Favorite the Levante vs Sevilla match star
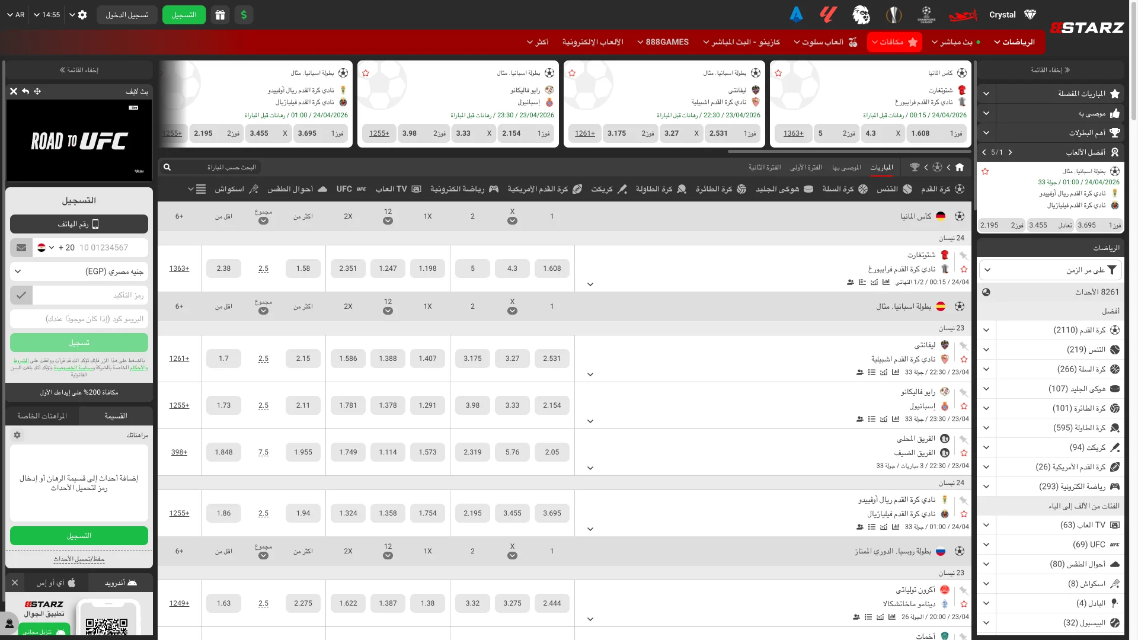This screenshot has height=640, width=1138. (964, 360)
